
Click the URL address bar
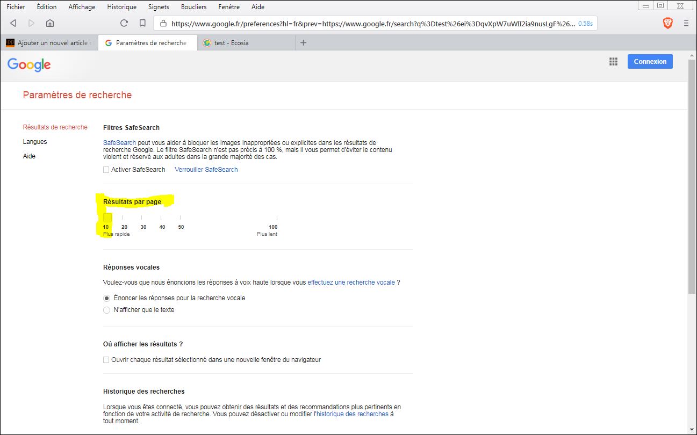click(x=371, y=24)
